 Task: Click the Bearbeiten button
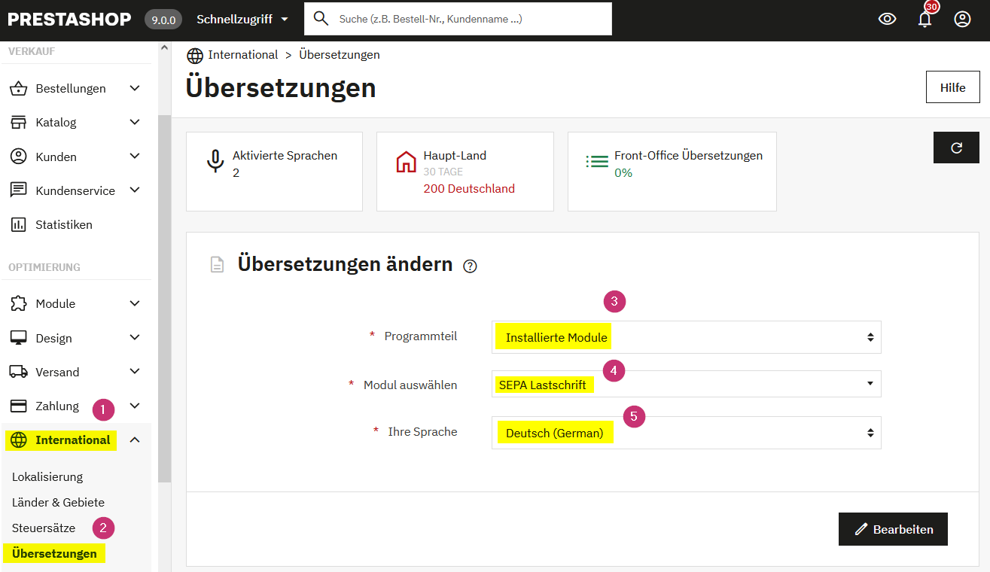(x=893, y=529)
